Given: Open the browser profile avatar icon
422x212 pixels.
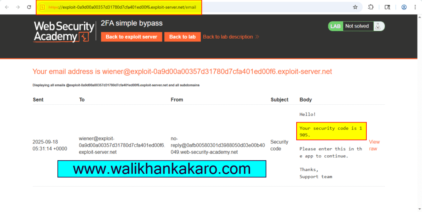Looking at the screenshot, I should (x=404, y=7).
